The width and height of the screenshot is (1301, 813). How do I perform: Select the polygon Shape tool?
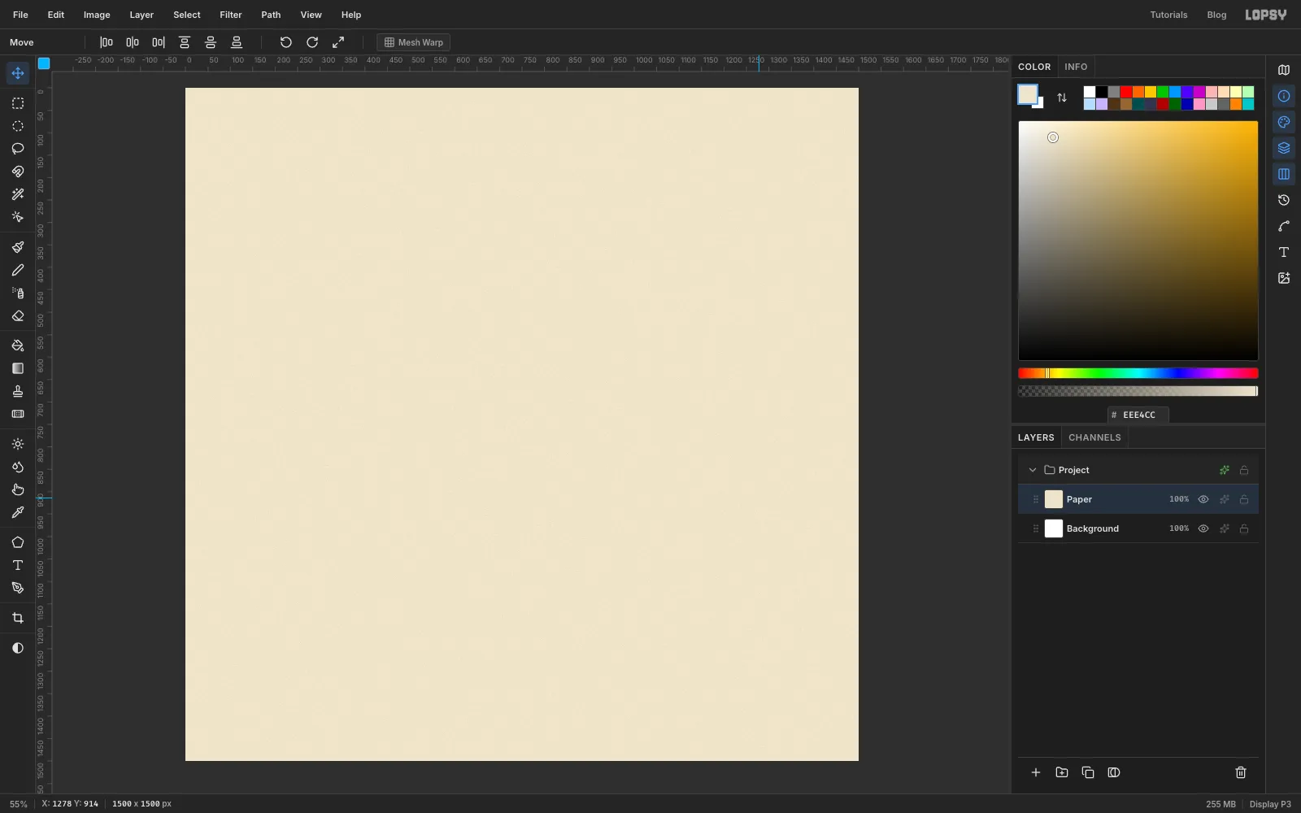coord(18,542)
